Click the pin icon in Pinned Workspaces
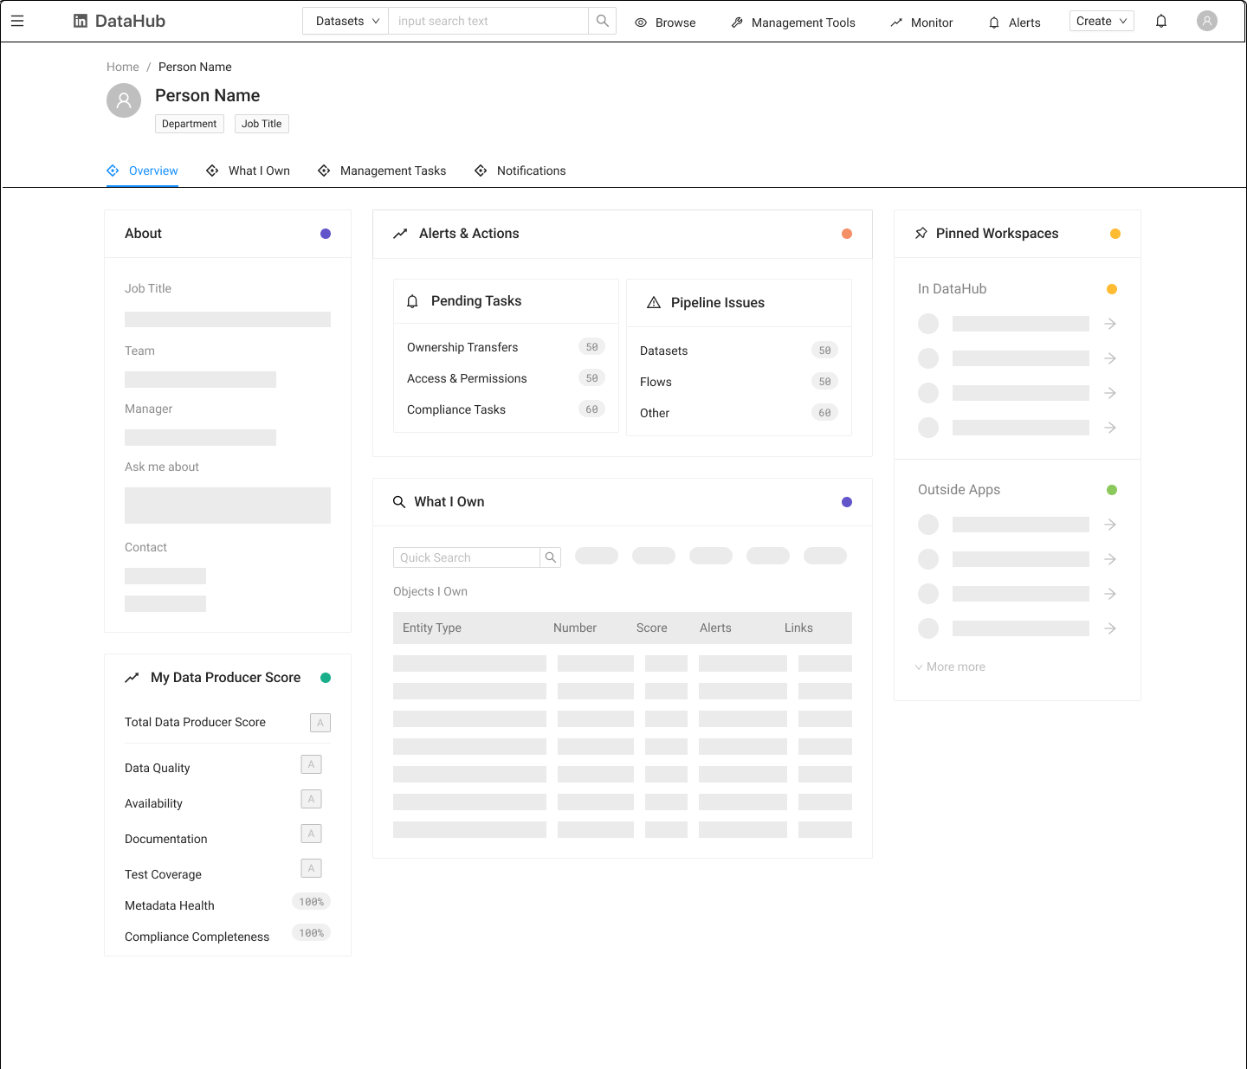 tap(921, 234)
